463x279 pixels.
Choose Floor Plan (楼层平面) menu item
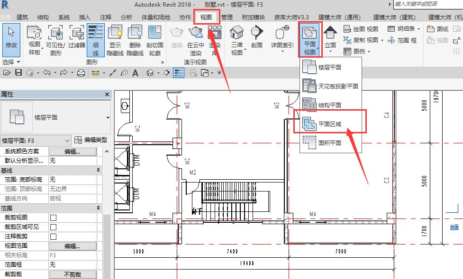tap(331, 67)
